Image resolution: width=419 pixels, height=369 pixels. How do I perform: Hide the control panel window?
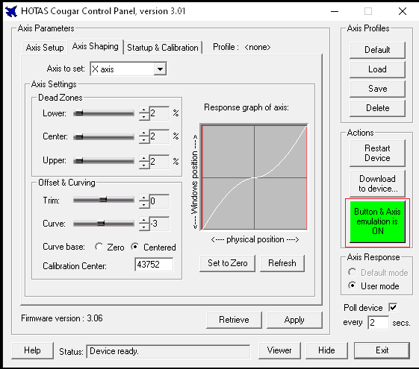pyautogui.click(x=326, y=350)
